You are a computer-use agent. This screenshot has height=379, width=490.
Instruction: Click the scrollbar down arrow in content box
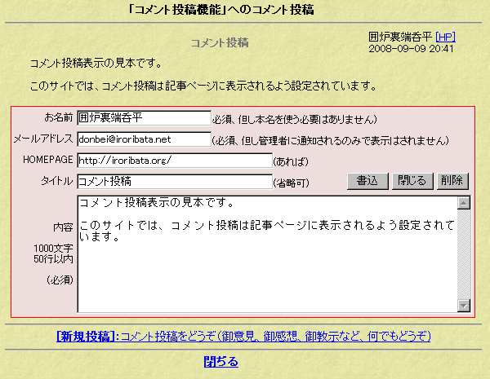pyautogui.click(x=464, y=305)
